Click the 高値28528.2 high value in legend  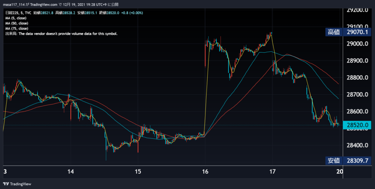pos(65,13)
